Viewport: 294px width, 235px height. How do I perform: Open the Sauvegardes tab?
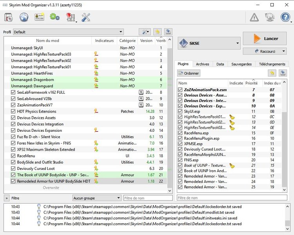tap(241, 64)
